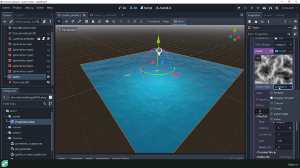Create a new resource in Inspector

click(250, 21)
